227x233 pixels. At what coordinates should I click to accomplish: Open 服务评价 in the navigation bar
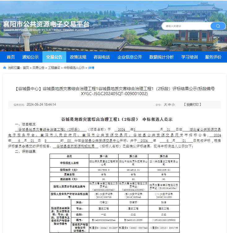213,57
